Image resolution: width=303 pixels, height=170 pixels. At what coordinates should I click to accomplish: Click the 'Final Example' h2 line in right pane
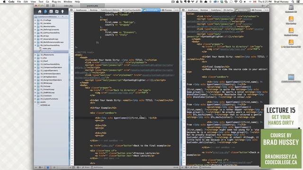[216, 67]
